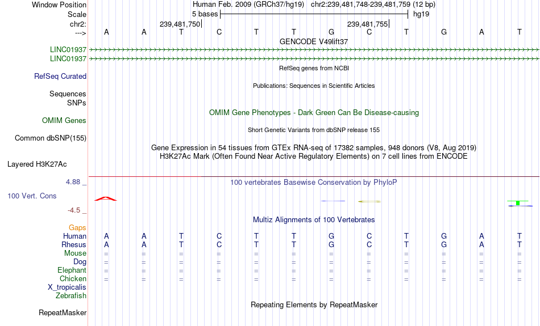Click the 5 bases scale bar
This screenshot has height=326, width=540.
(x=314, y=14)
